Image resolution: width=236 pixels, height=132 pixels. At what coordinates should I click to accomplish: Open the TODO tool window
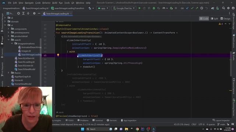tap(69, 120)
